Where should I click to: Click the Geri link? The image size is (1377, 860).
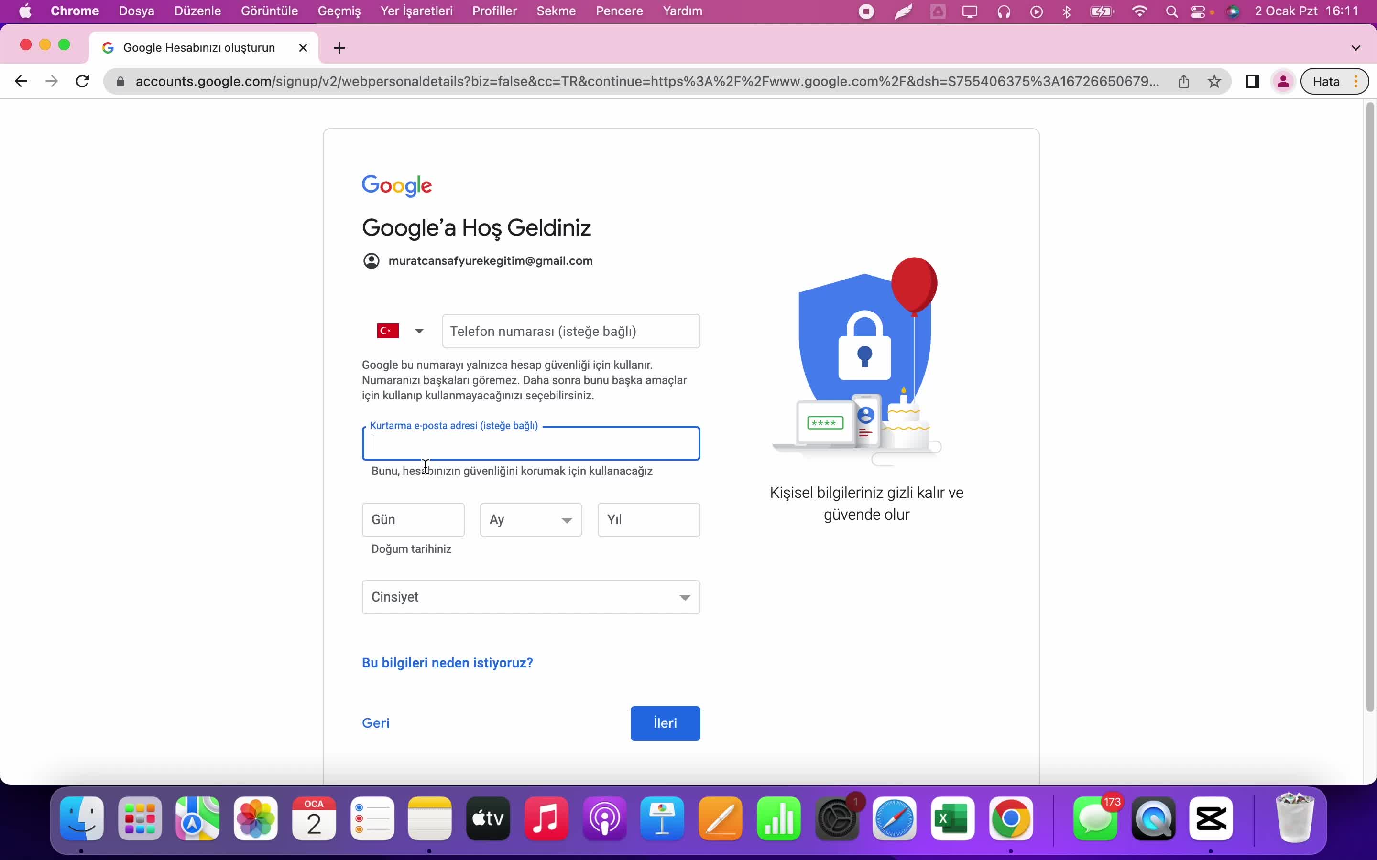coord(375,723)
